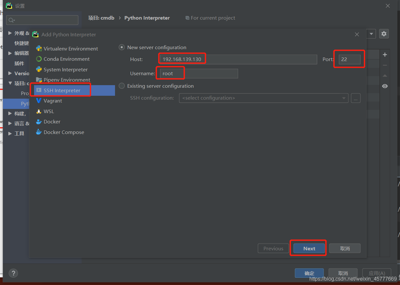Screen dimensions: 400x285
Task: Click the plus add package icon
Action: 385,55
